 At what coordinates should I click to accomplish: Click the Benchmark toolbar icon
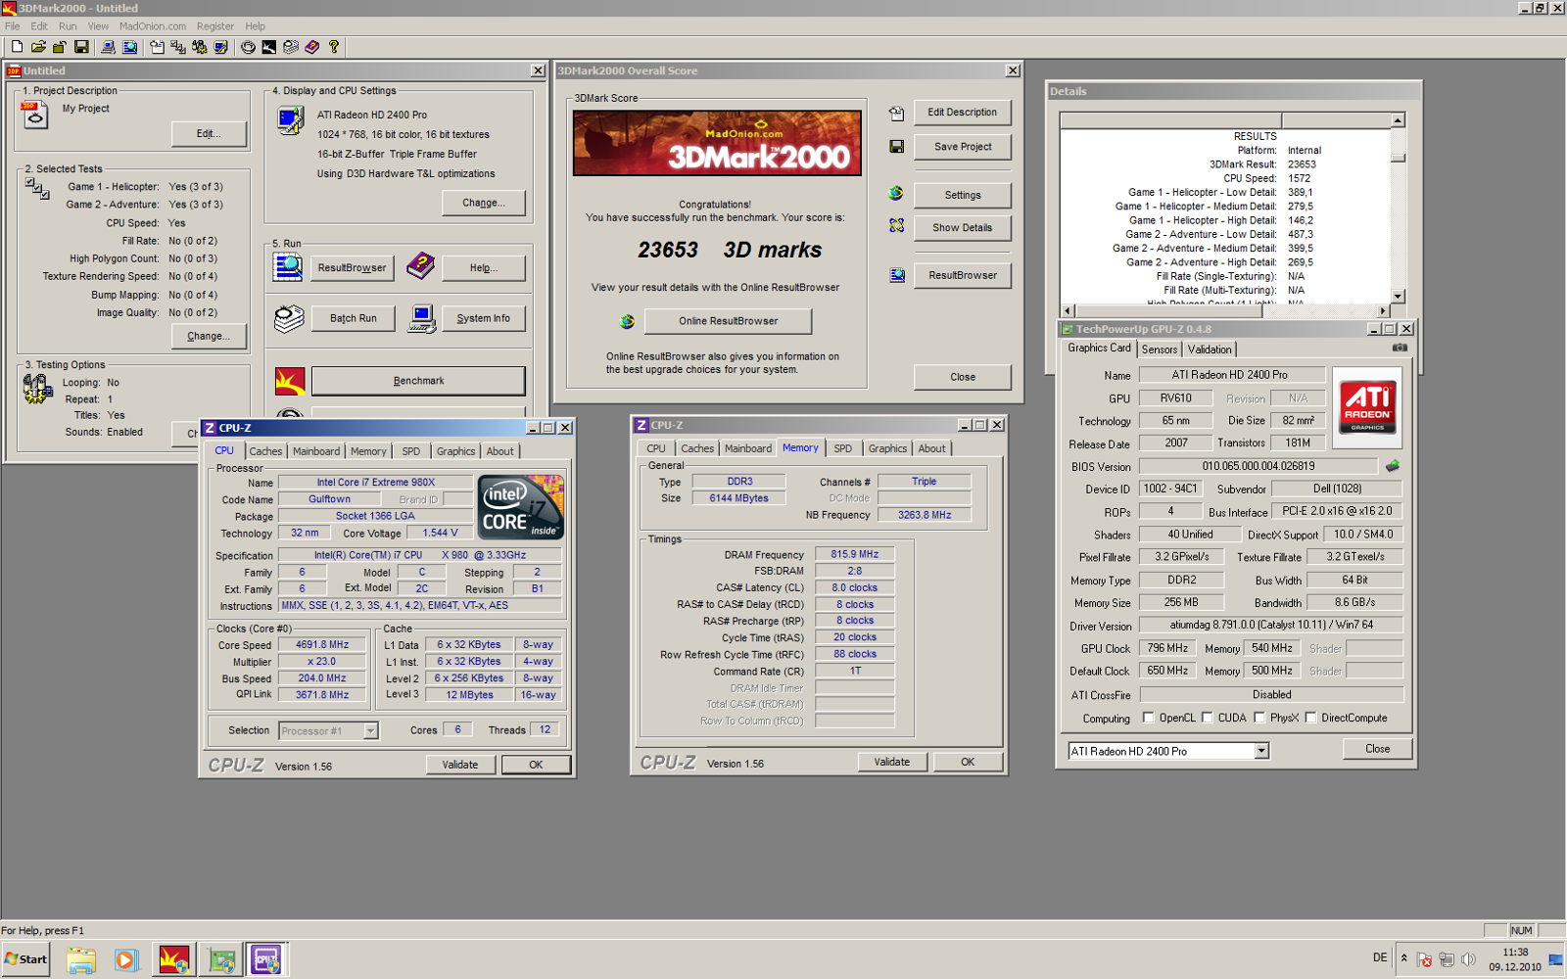[269, 47]
